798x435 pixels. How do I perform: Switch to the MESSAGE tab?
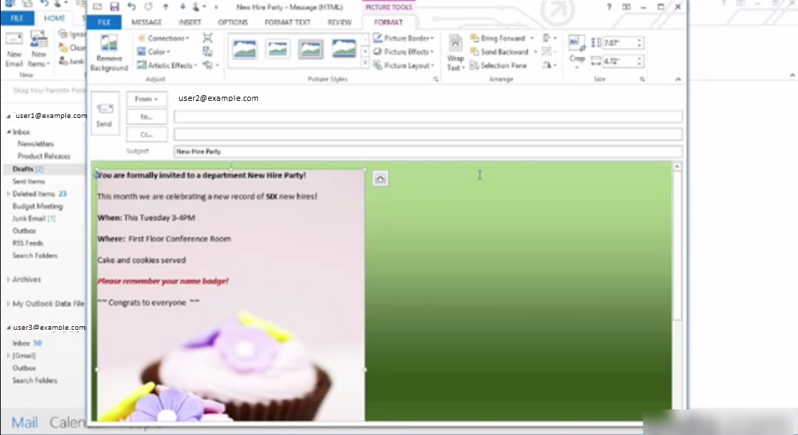click(146, 22)
